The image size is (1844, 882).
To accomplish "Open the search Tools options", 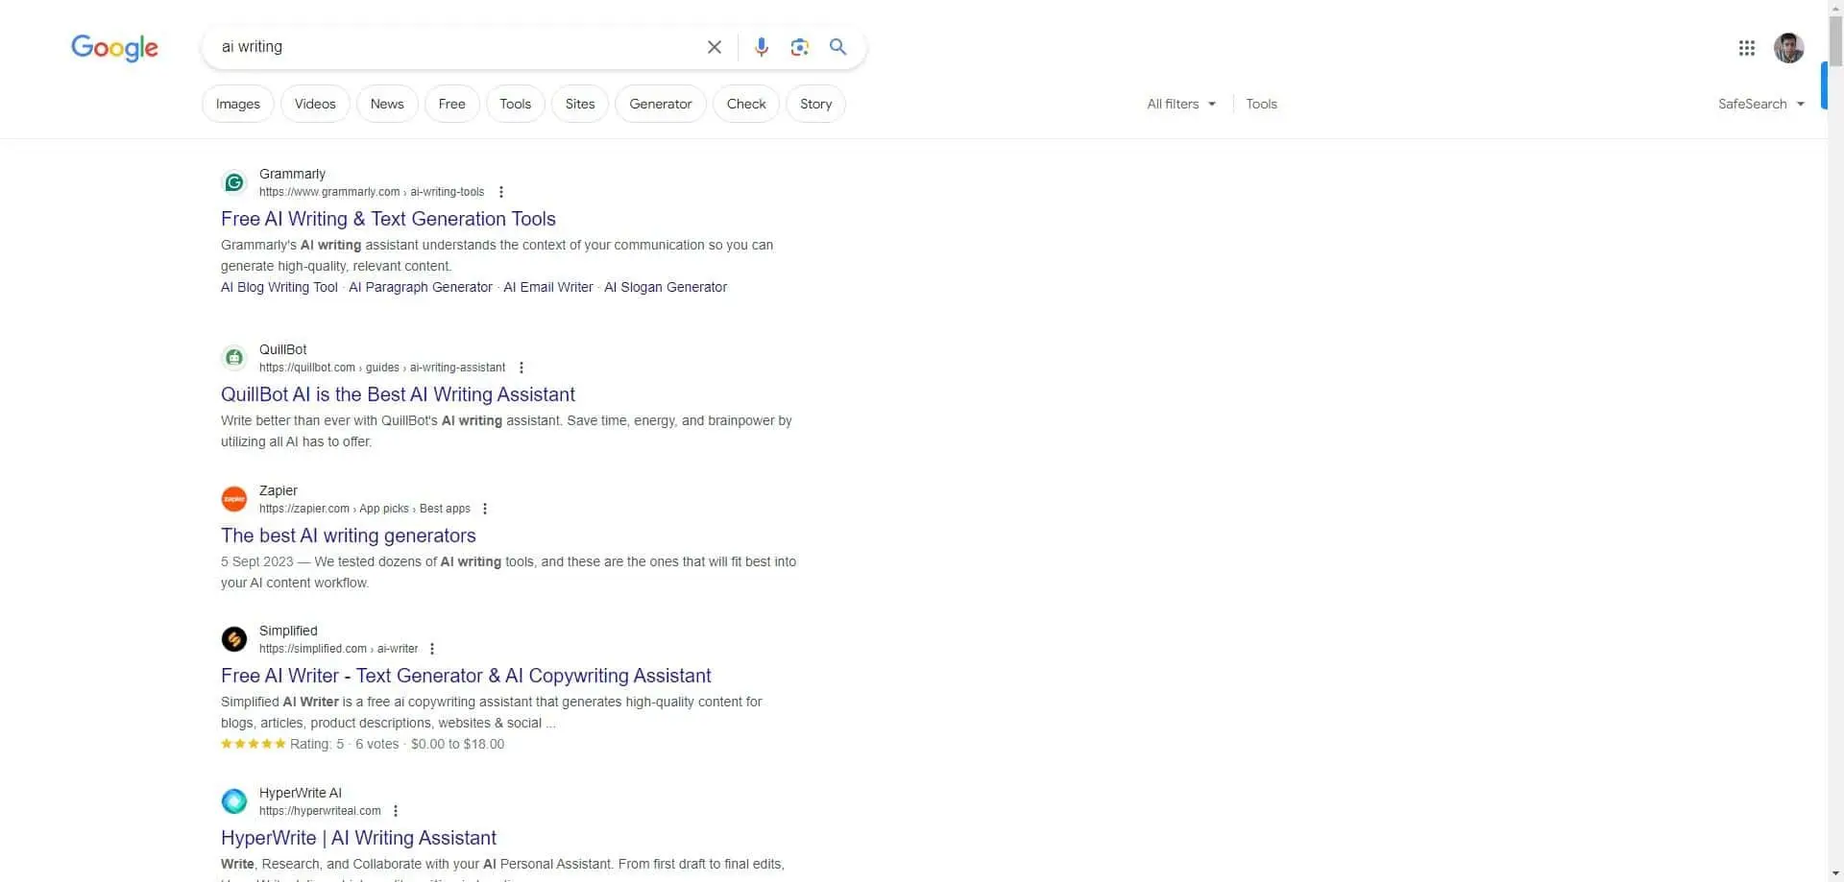I will click(x=1261, y=104).
